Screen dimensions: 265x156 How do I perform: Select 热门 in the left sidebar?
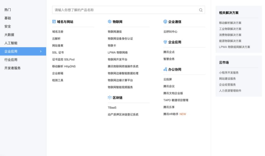coord(8,10)
